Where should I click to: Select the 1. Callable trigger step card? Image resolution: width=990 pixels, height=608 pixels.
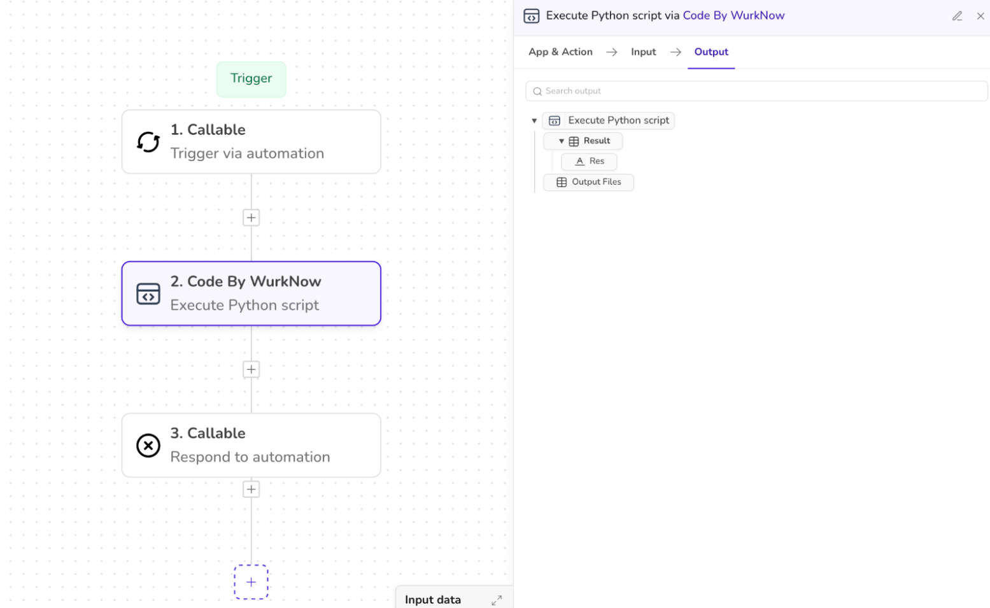click(251, 141)
